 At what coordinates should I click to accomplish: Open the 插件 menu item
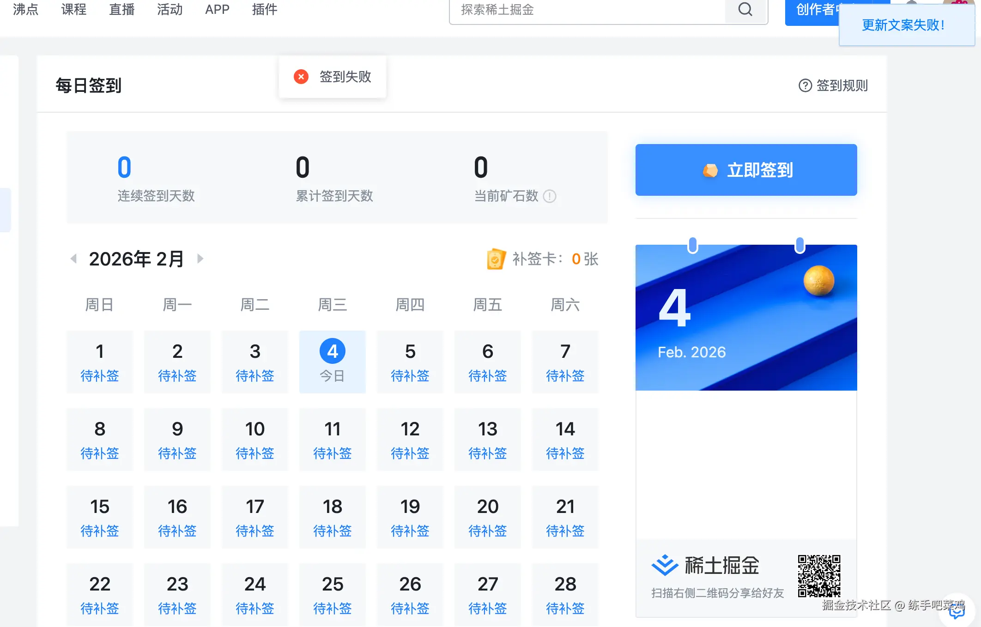click(x=264, y=10)
